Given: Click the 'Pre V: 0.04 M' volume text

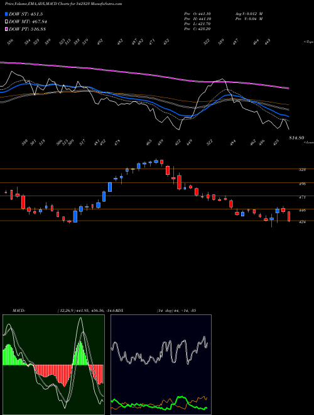Looking at the screenshot, I should pos(249,19).
